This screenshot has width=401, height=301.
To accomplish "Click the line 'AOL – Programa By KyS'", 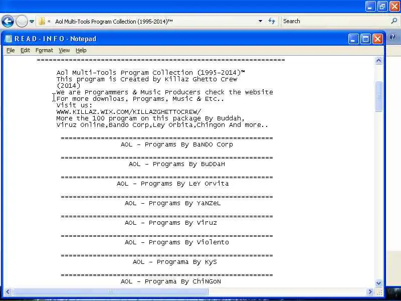I will click(x=174, y=262).
